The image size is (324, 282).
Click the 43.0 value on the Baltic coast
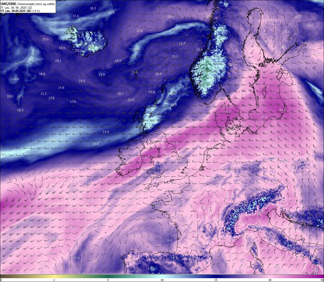pyautogui.click(x=264, y=117)
